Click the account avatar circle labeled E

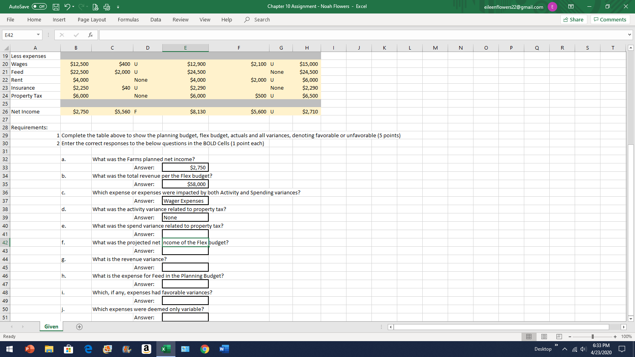552,7
